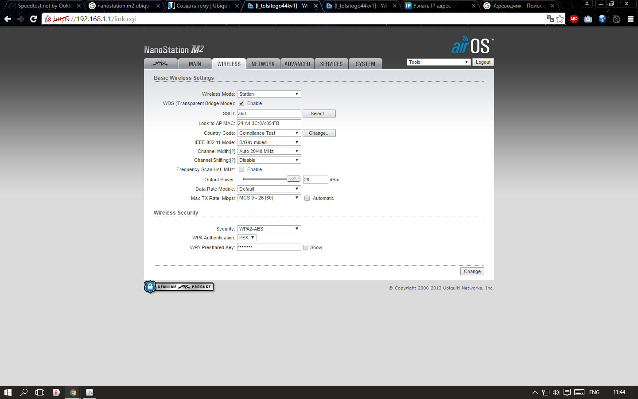Click the translate page icon

550,19
